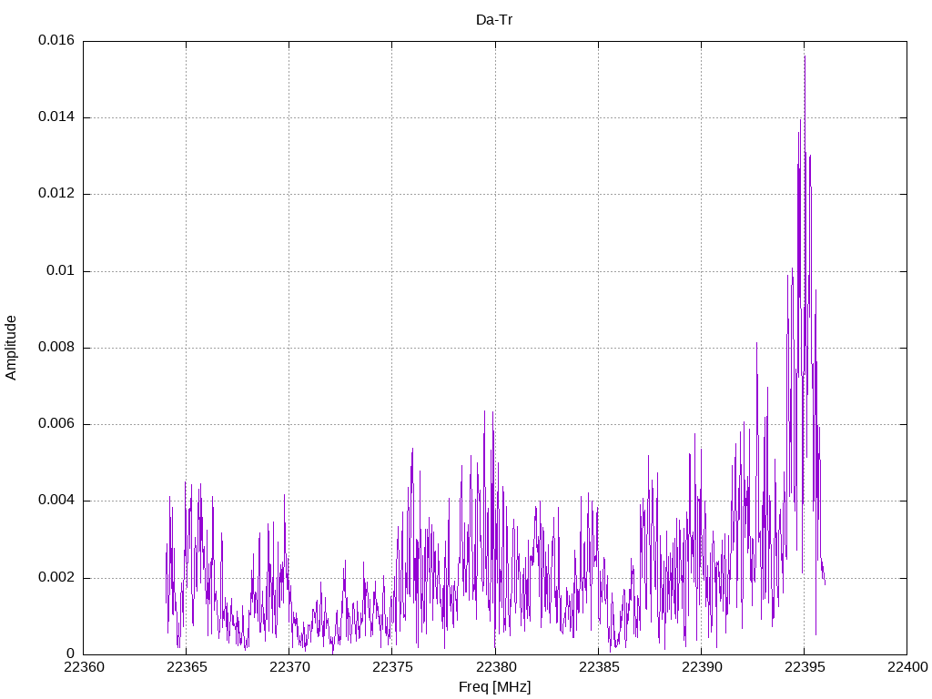Screen dimensions: 932x699
Task: Click the y-axis tick label 0.012
Action: click(x=56, y=194)
